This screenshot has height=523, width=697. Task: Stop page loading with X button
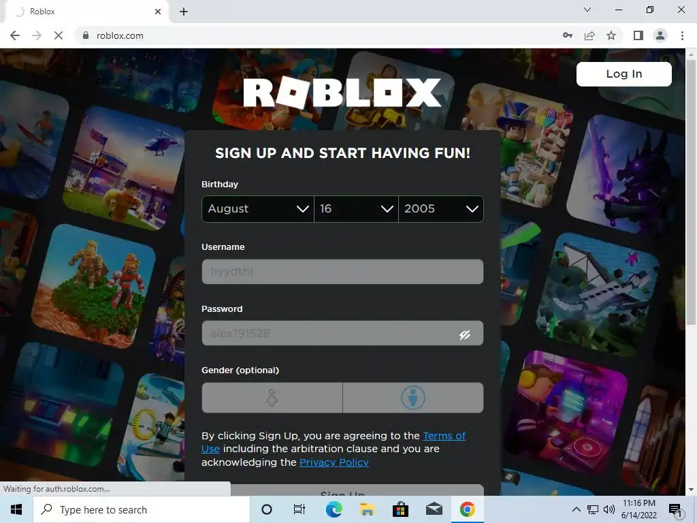pos(59,35)
